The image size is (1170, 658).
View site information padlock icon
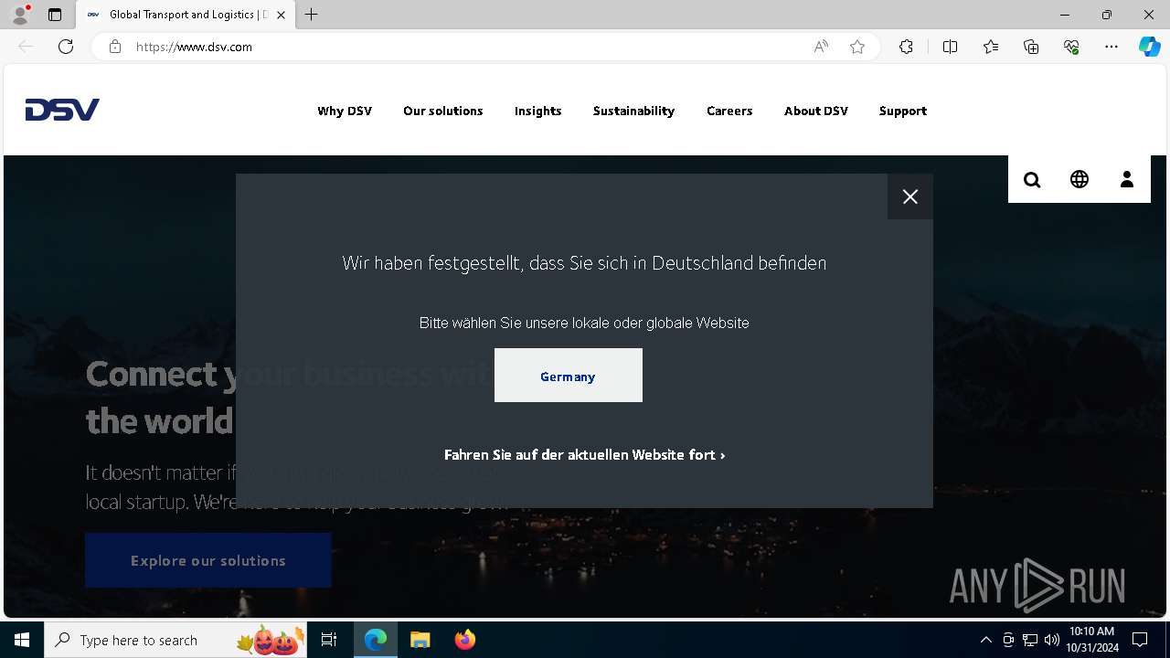pyautogui.click(x=115, y=47)
